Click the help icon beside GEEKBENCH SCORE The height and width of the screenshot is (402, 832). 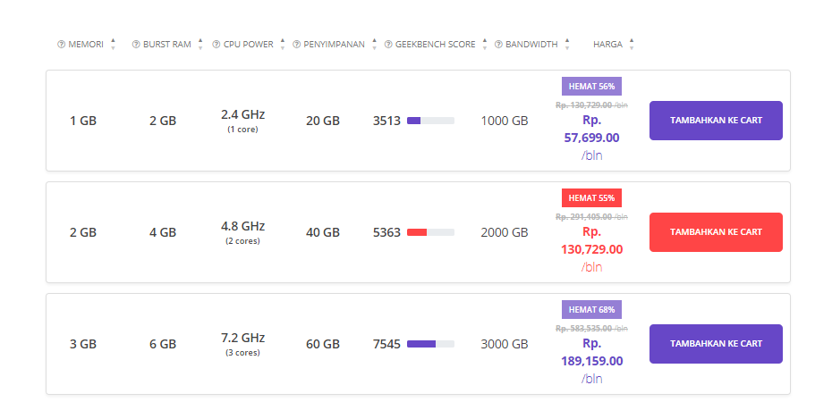click(388, 45)
